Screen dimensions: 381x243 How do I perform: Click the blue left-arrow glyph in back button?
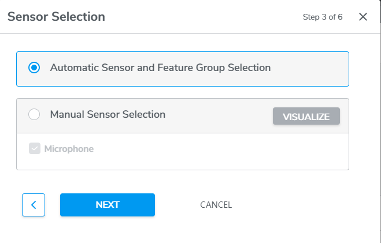click(34, 205)
